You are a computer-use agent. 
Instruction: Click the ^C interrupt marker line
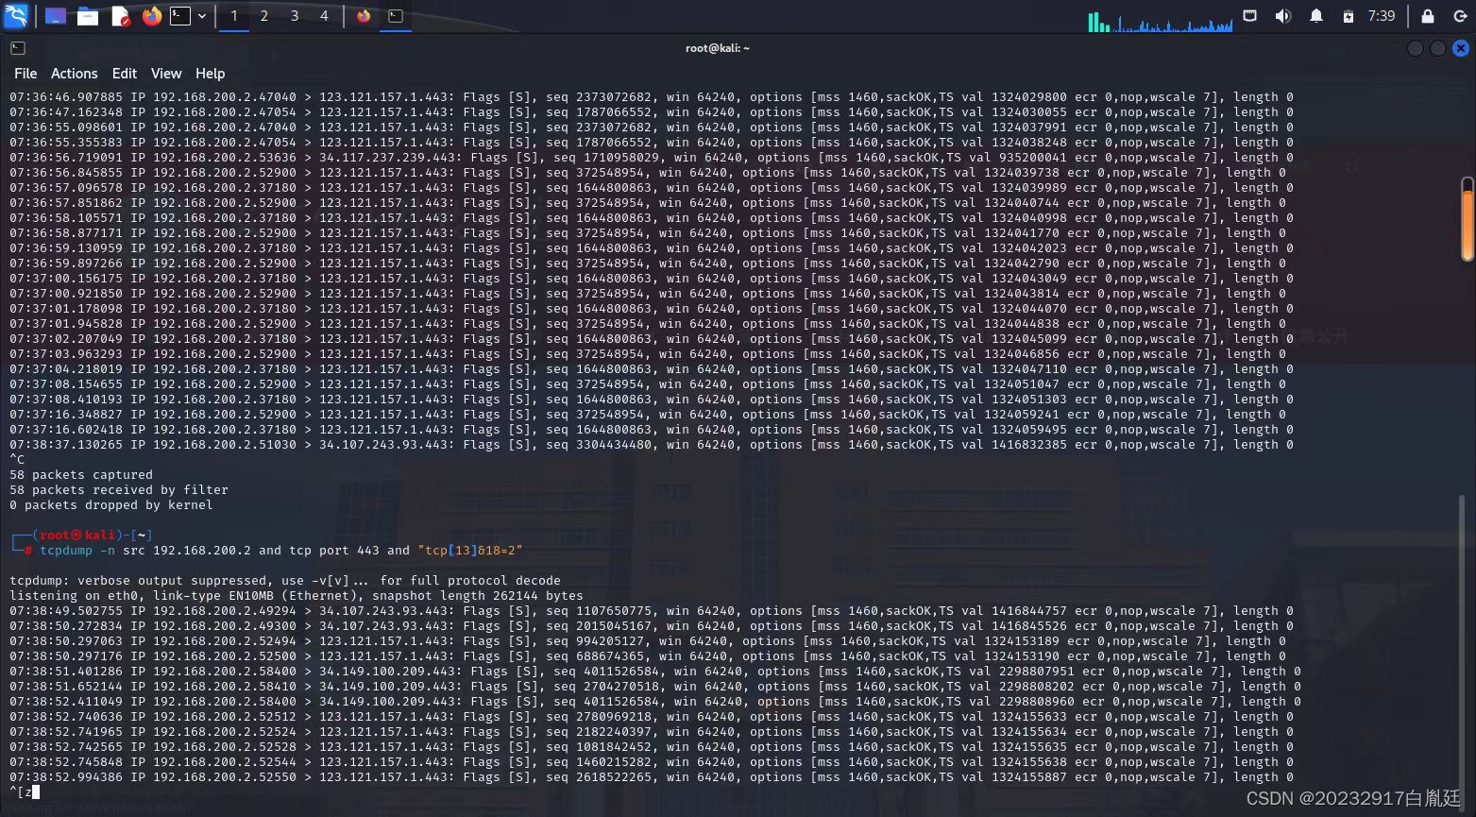click(17, 460)
